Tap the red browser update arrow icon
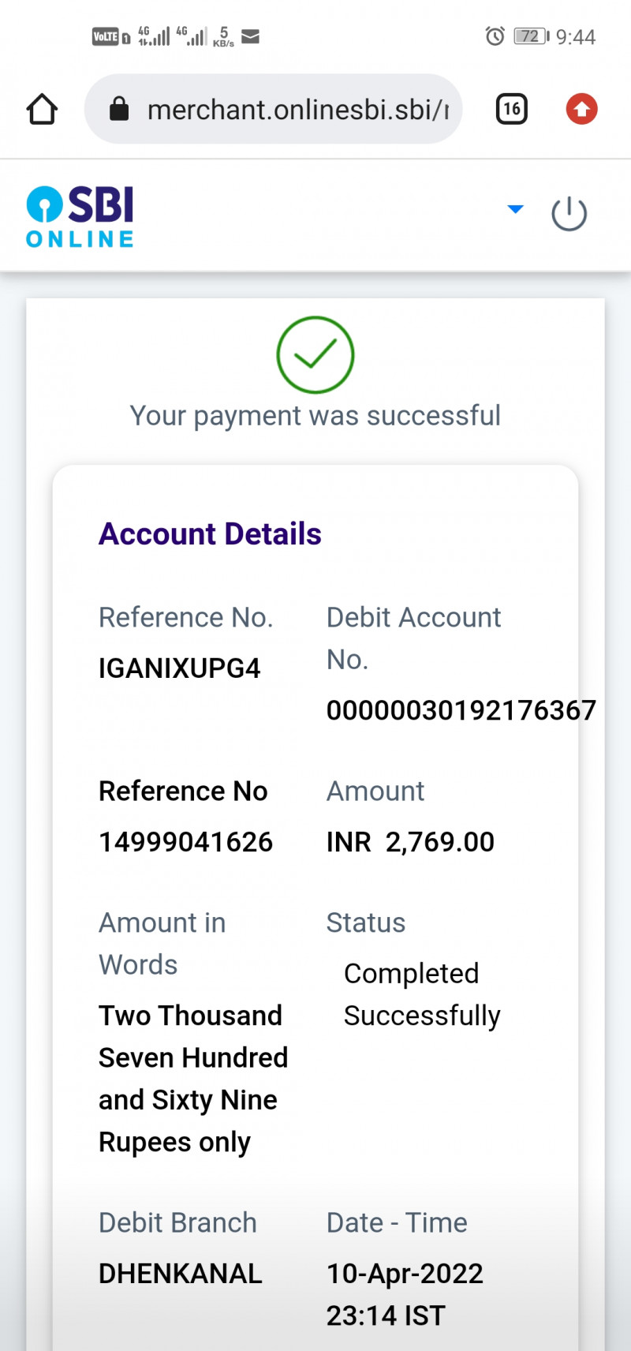The height and width of the screenshot is (1351, 631). click(581, 109)
